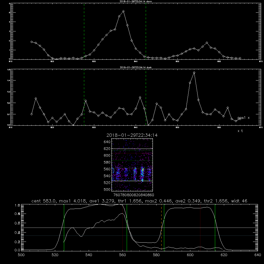This screenshot has width=264, height=264.
Task: Click the '520' x-axis label of bottom plot
Action: click(55, 255)
